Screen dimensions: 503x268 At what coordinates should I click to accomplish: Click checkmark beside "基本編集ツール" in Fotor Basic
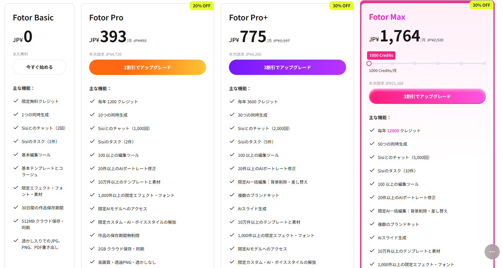pyautogui.click(x=16, y=155)
